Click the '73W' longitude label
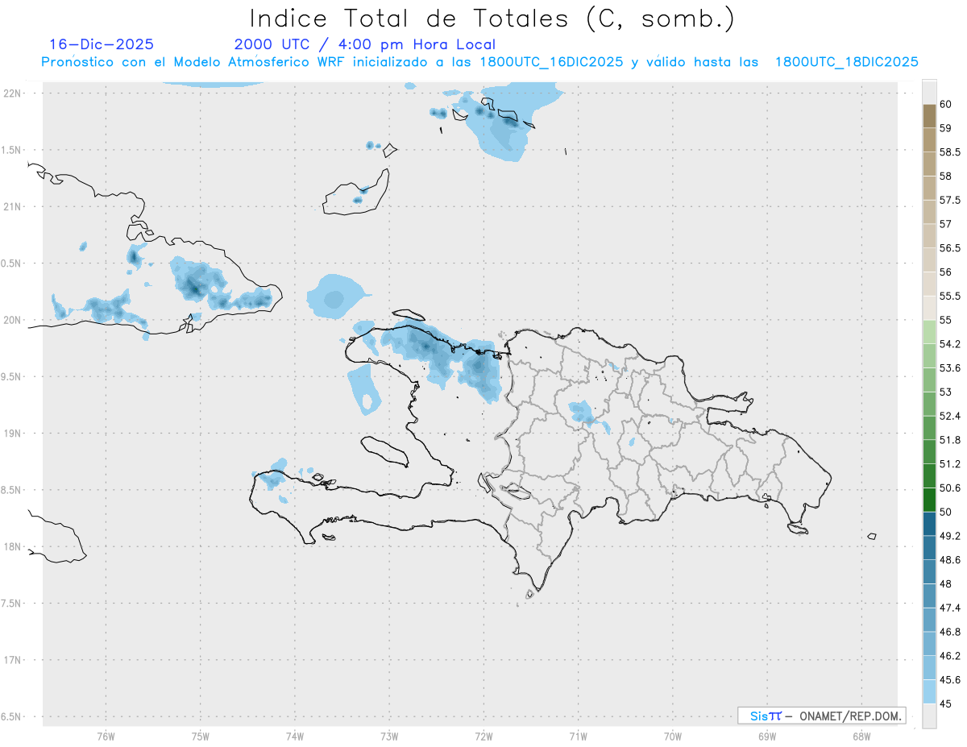The height and width of the screenshot is (747, 967). [x=389, y=736]
